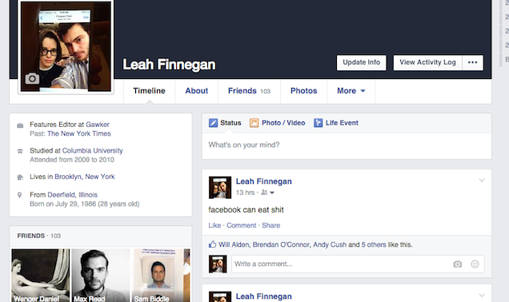This screenshot has height=302, width=509.
Task: Click the Life Event flag icon
Action: 319,123
